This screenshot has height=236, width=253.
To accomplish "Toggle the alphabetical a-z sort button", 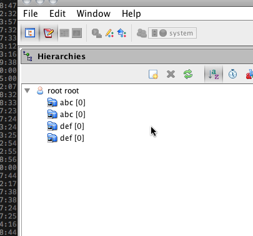I will pyautogui.click(x=214, y=74).
